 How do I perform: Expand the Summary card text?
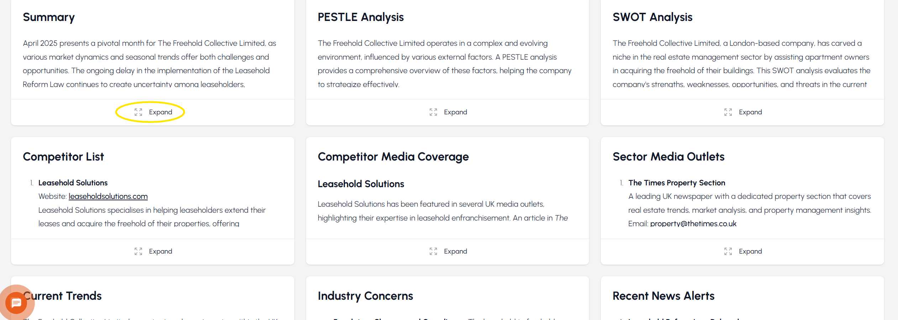coord(160,112)
